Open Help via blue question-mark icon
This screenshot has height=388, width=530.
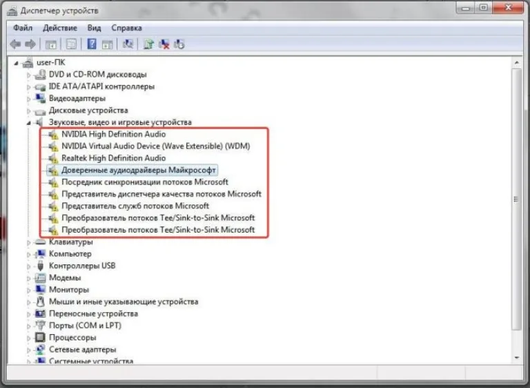pyautogui.click(x=92, y=44)
